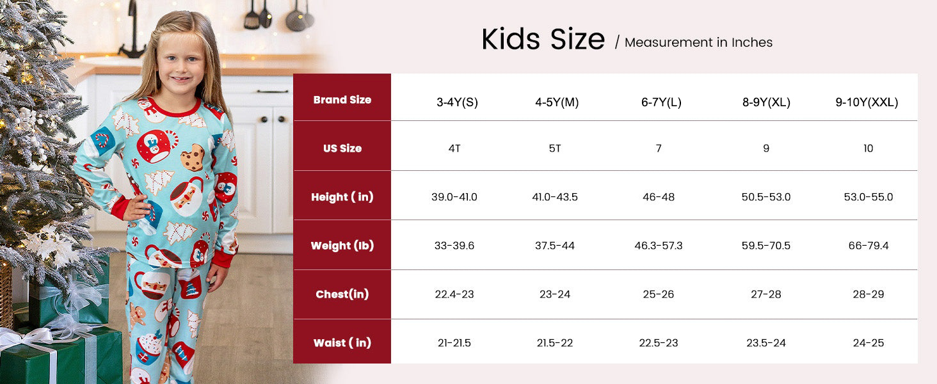Select the 24-25 waist measurement cell
Viewport: 937px width, 384px height.
868,343
